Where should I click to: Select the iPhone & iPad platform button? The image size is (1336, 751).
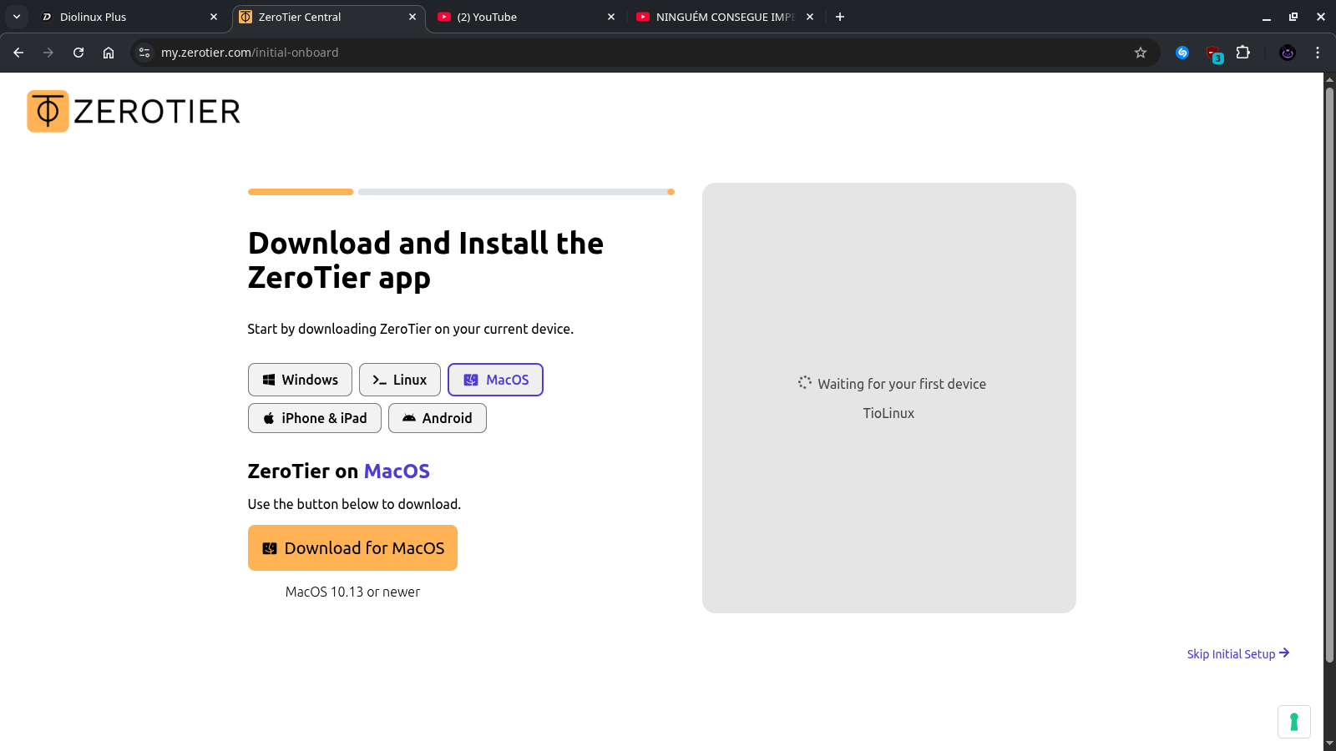(315, 418)
